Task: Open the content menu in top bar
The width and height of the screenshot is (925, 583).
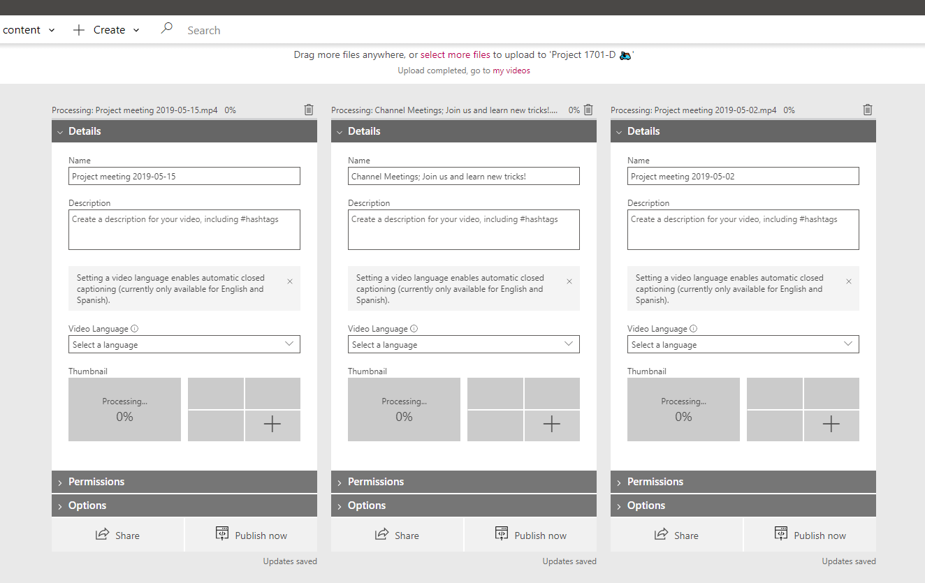Action: [29, 30]
